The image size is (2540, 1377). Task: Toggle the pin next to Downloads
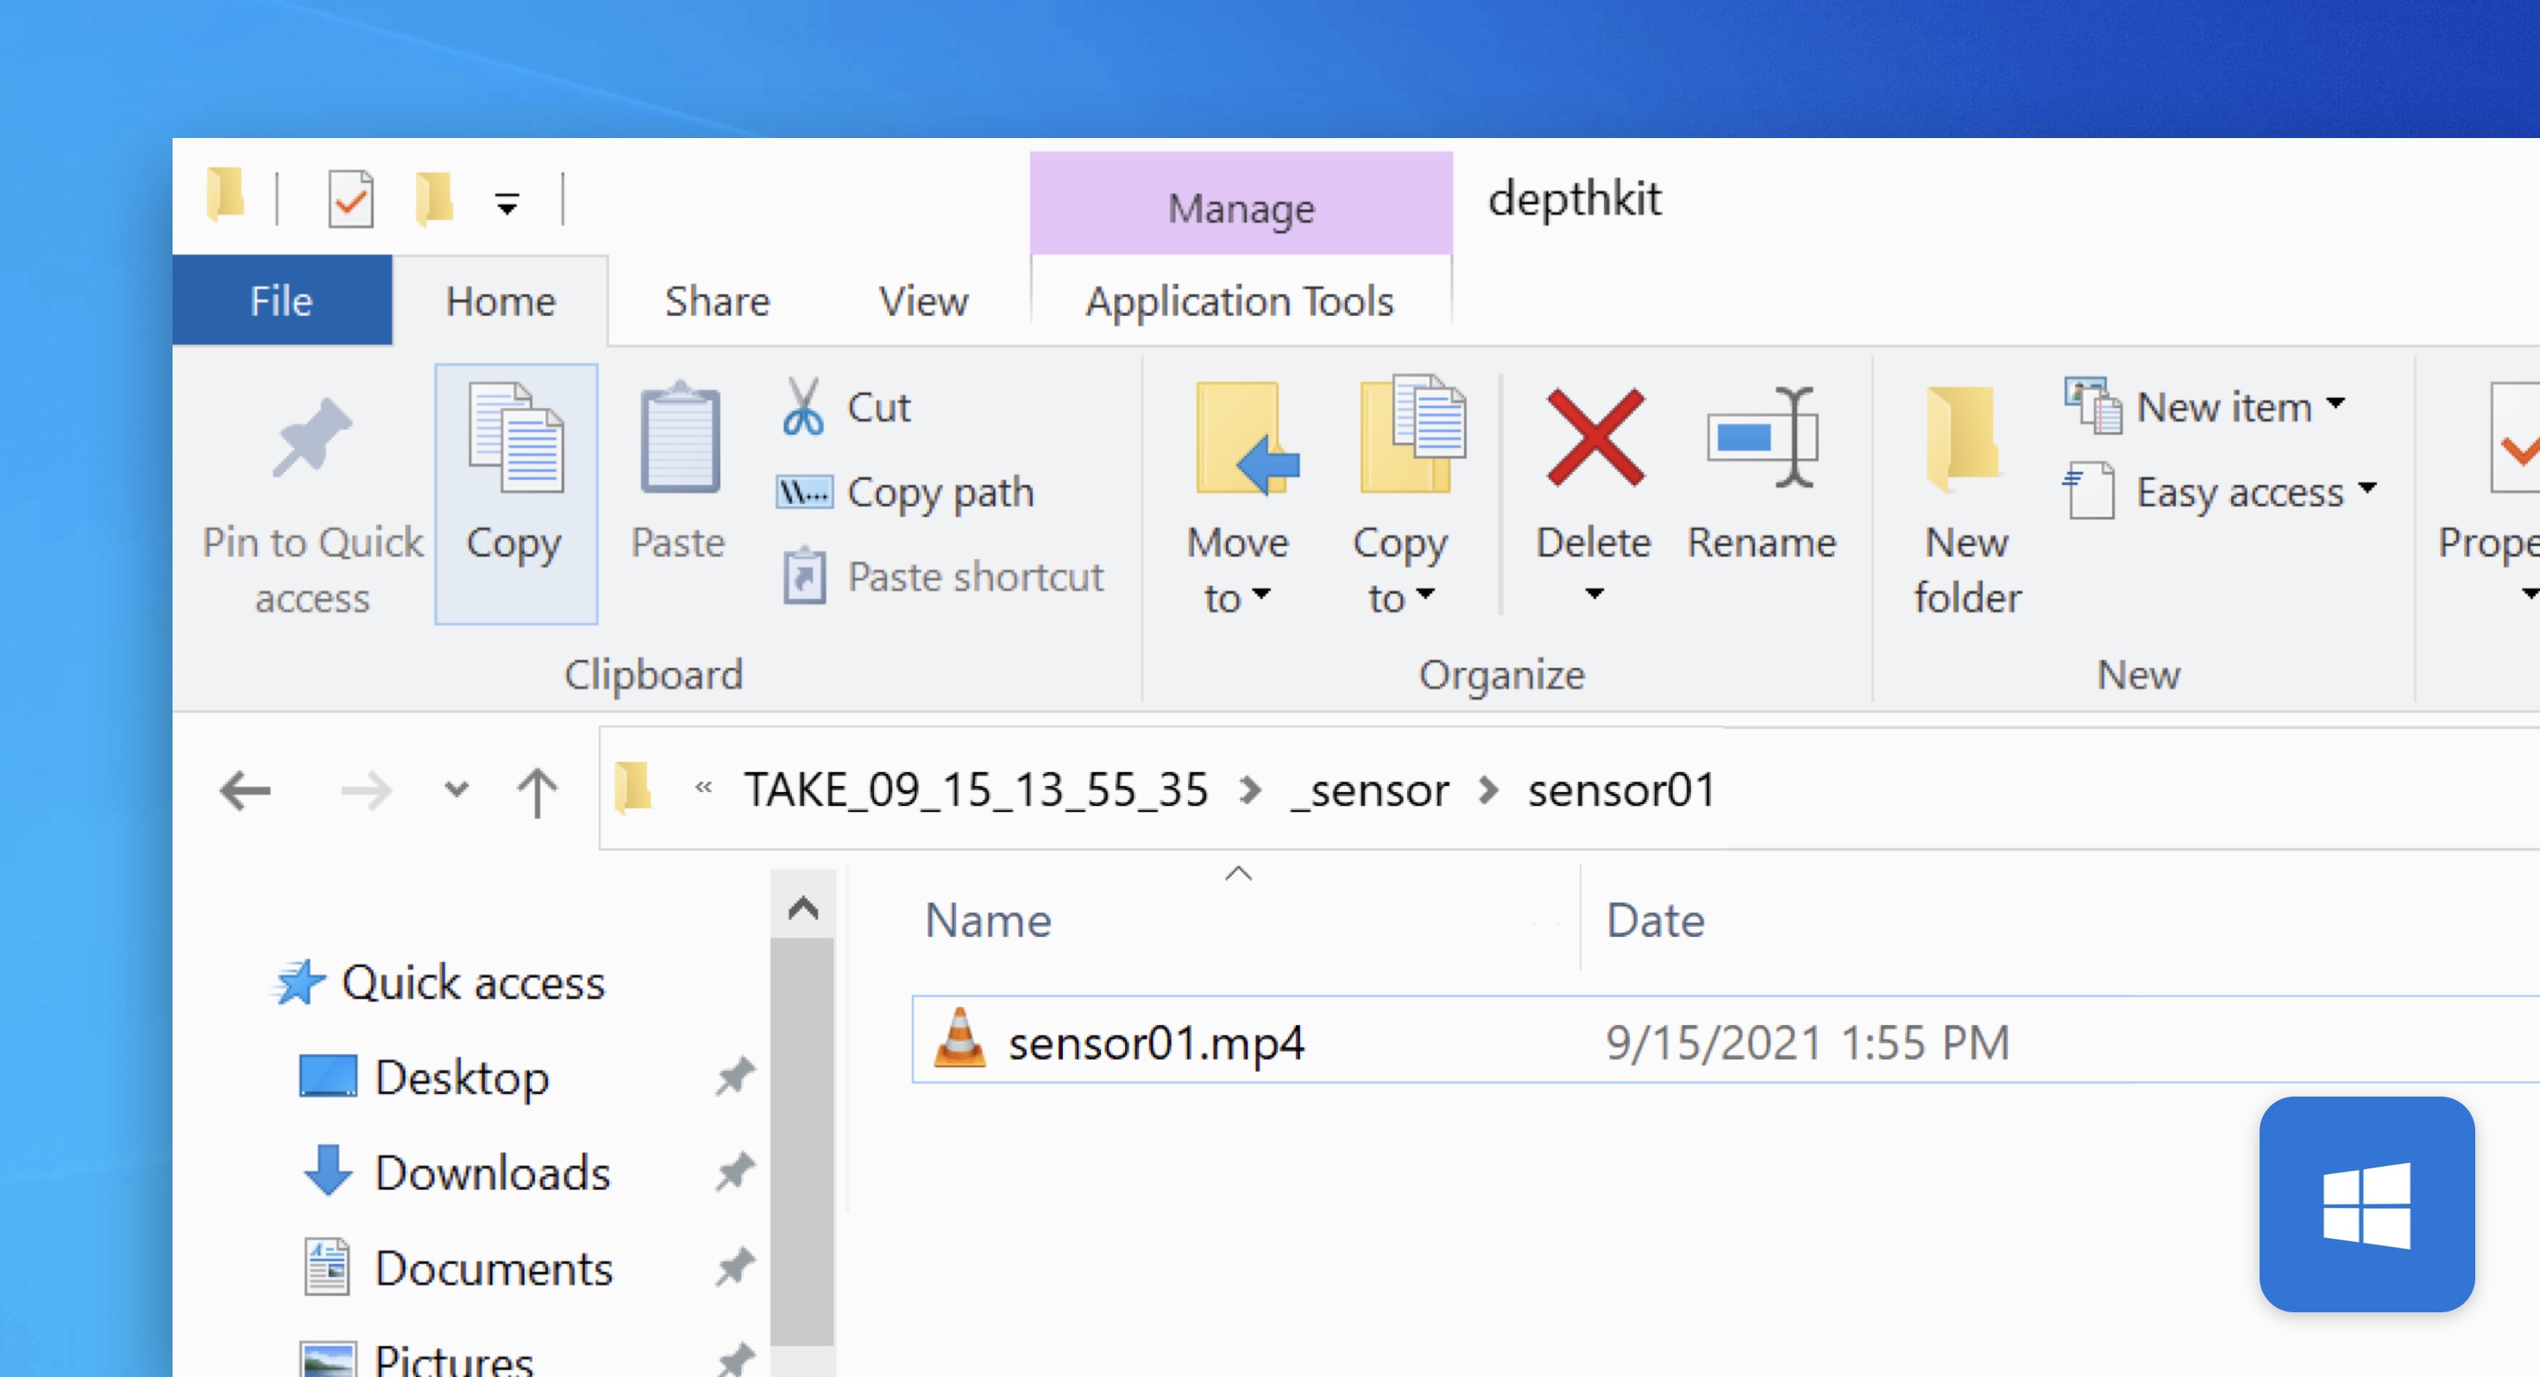point(734,1172)
